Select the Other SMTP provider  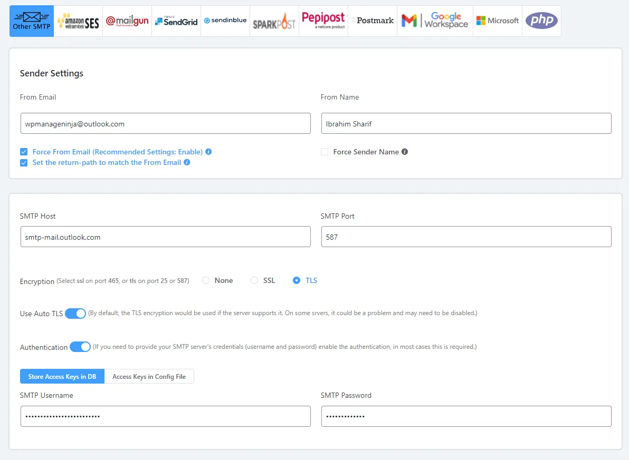[x=32, y=21]
